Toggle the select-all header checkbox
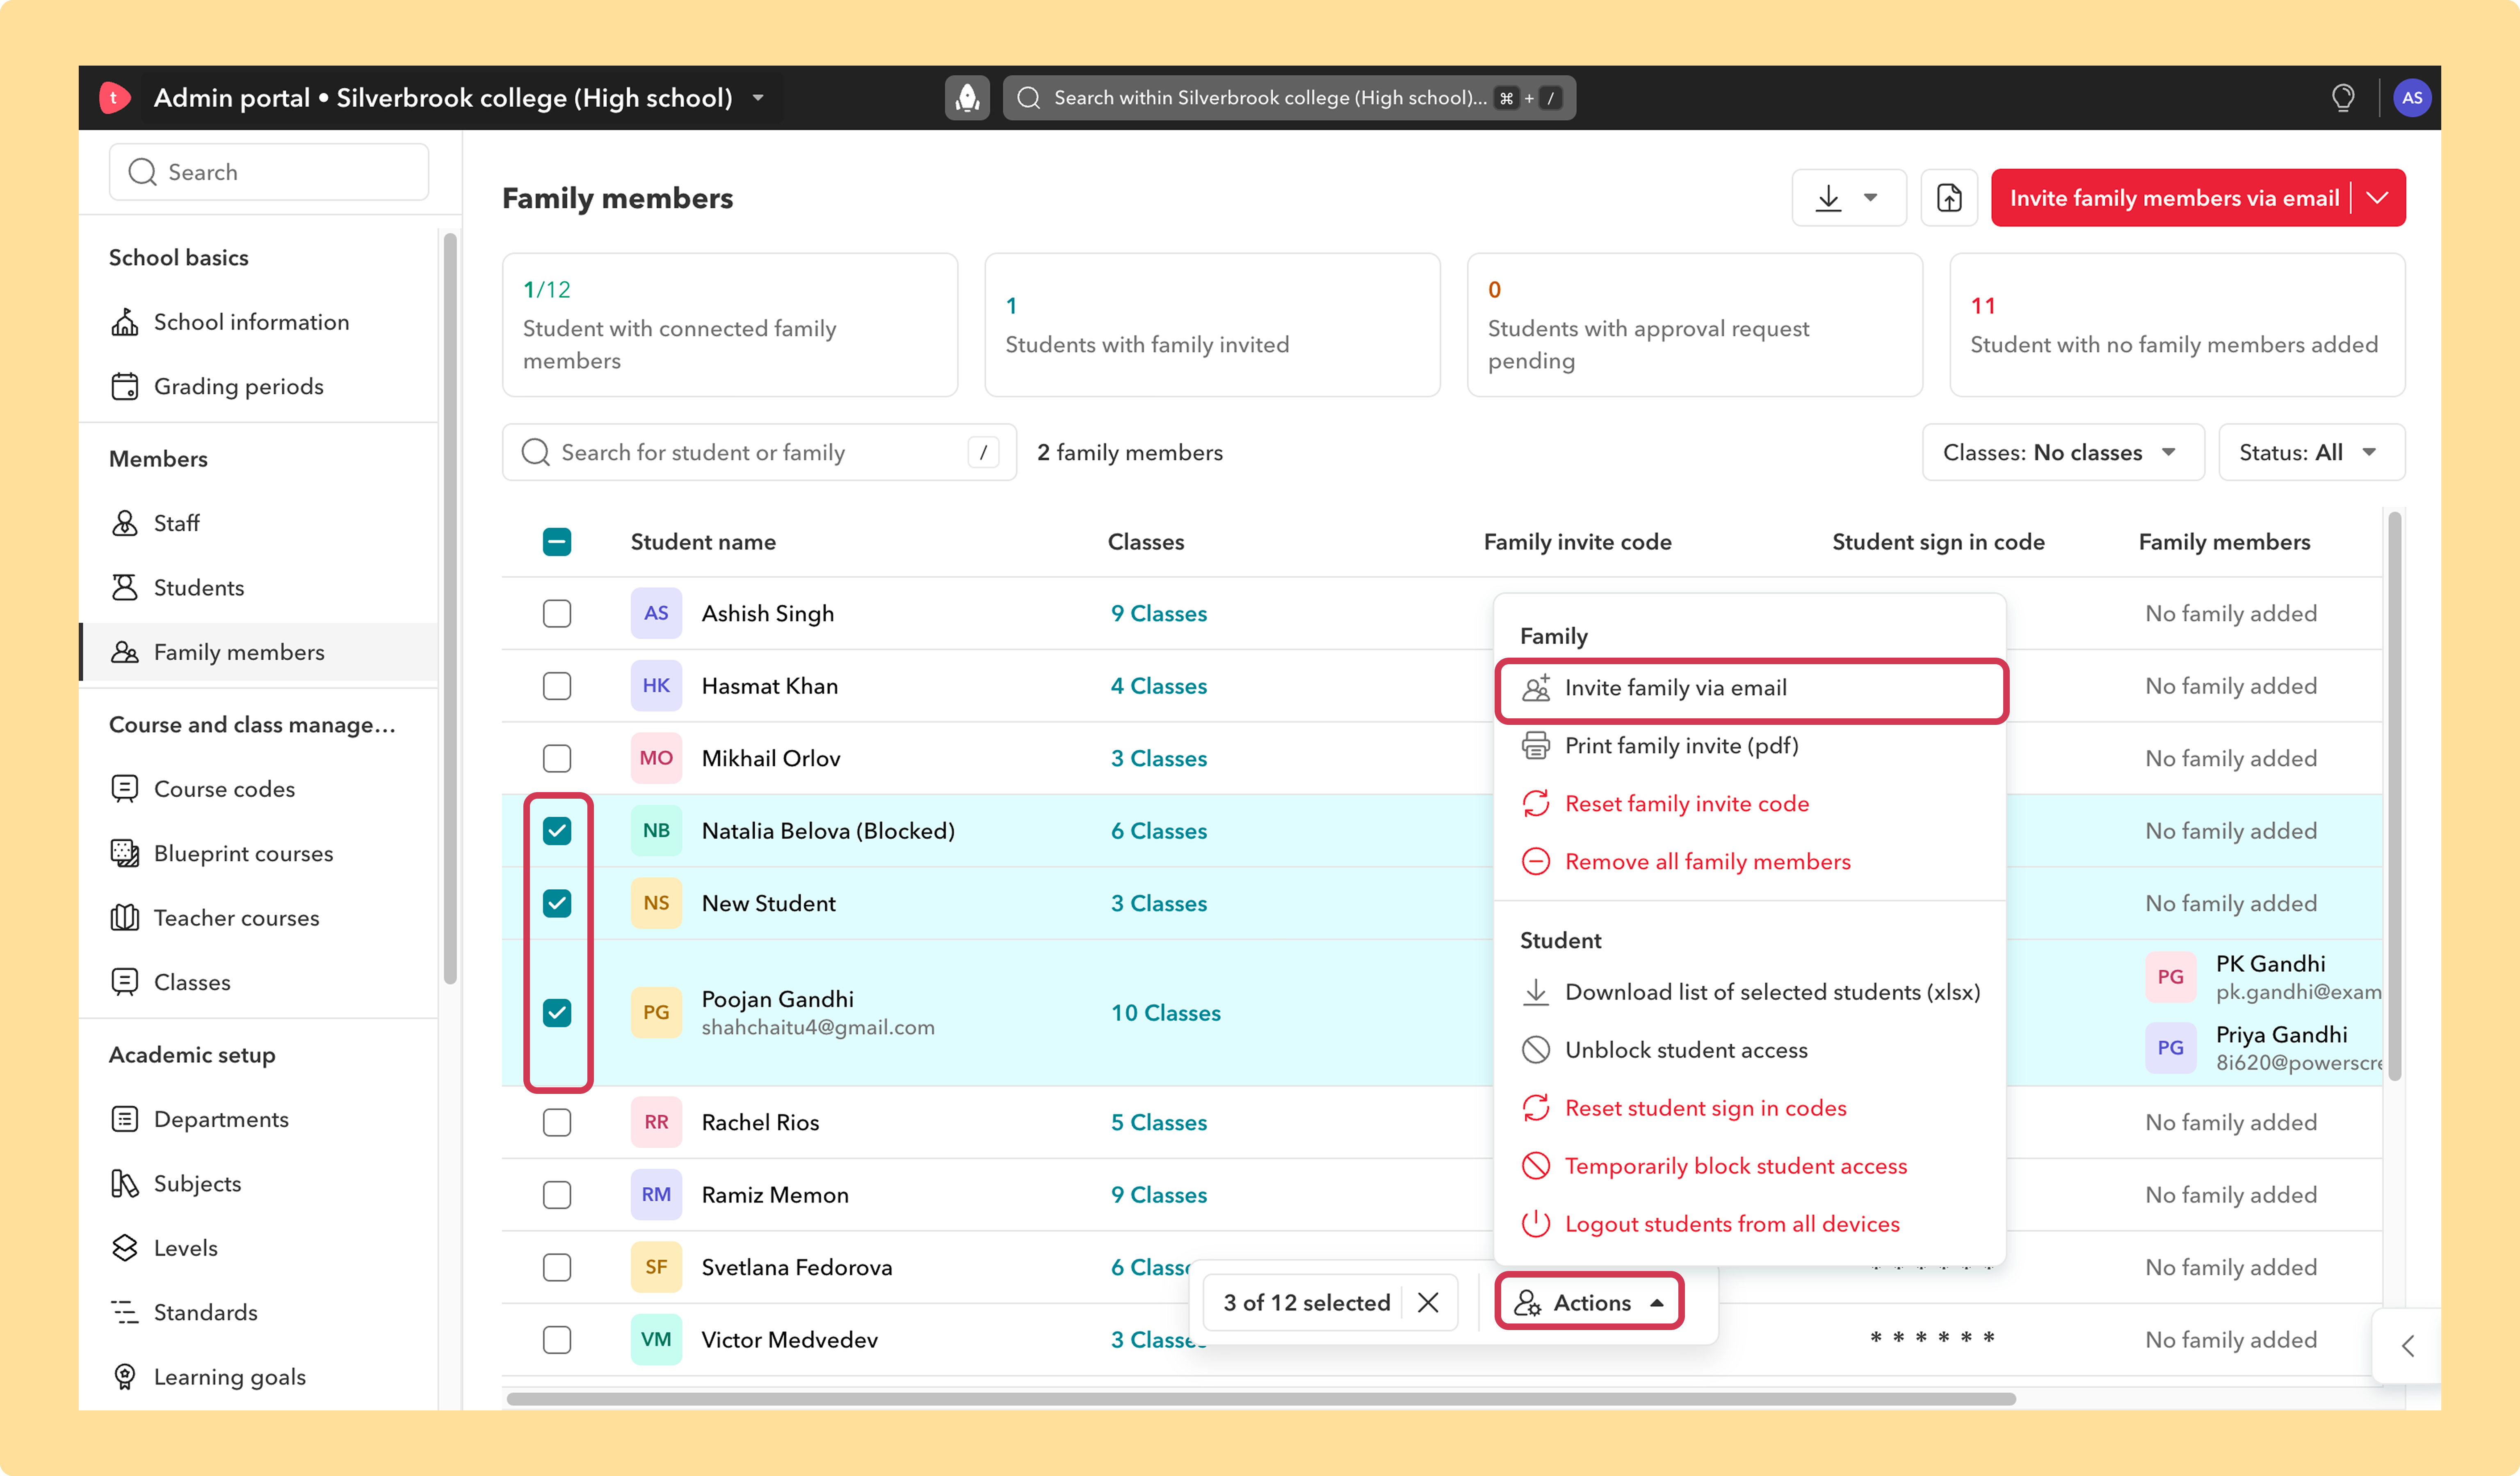Image resolution: width=2520 pixels, height=1476 pixels. click(x=557, y=542)
